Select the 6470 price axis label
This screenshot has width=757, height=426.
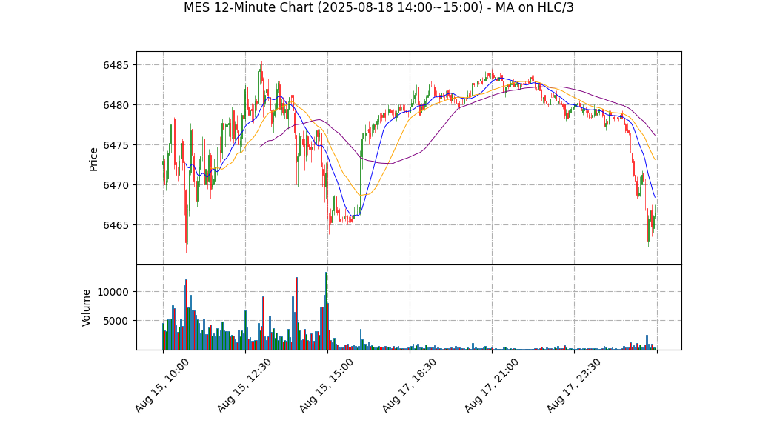[116, 185]
